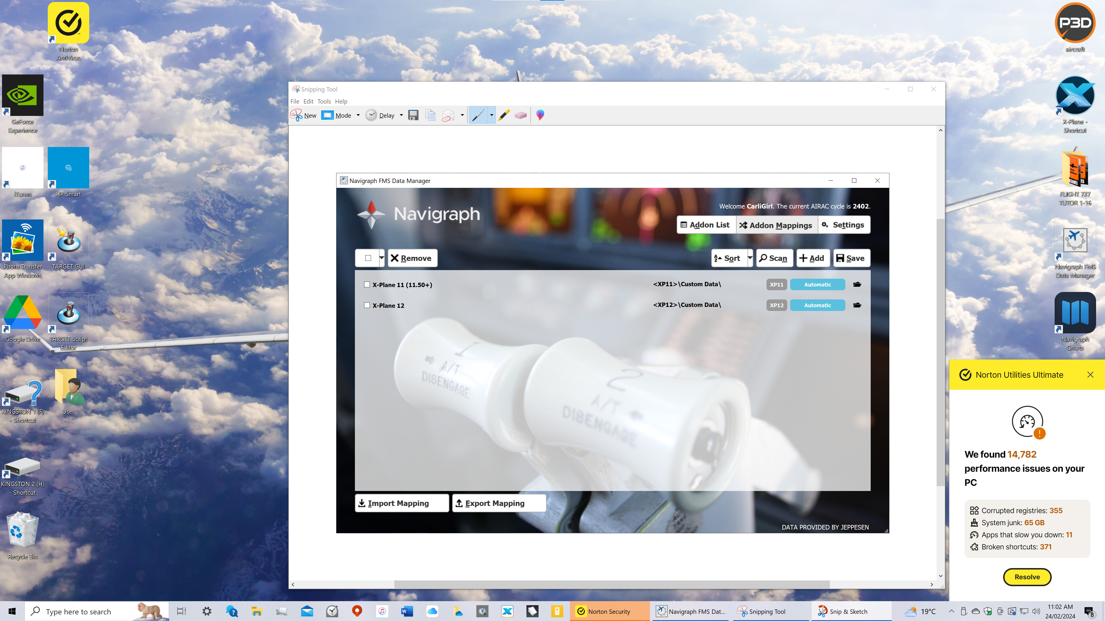
Task: Expand the Delay dropdown arrow
Action: [x=401, y=115]
